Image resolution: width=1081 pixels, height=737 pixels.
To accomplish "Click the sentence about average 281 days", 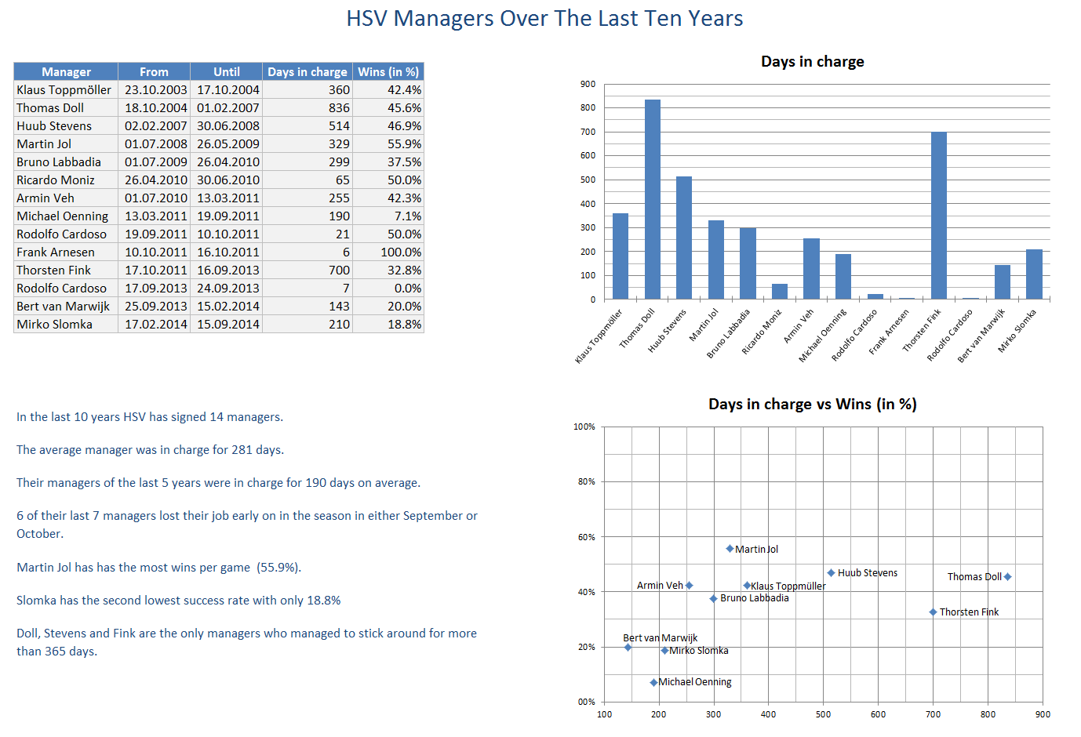I will click(x=150, y=450).
